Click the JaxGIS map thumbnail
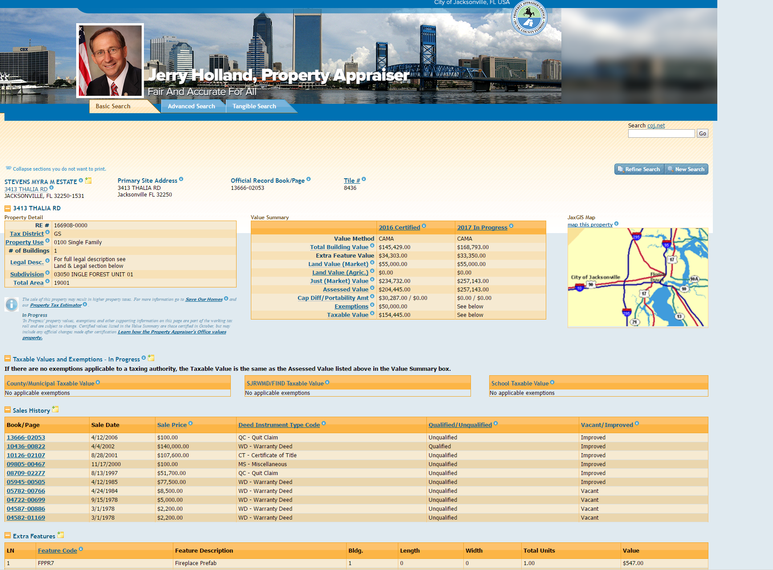 638,277
